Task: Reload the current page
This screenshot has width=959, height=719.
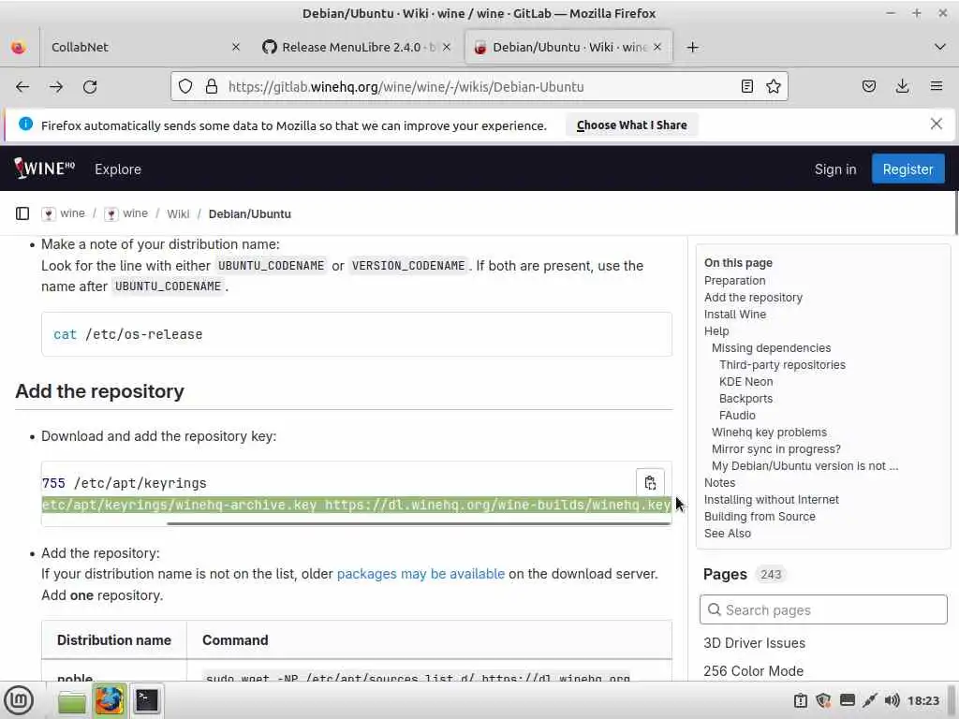Action: [90, 87]
